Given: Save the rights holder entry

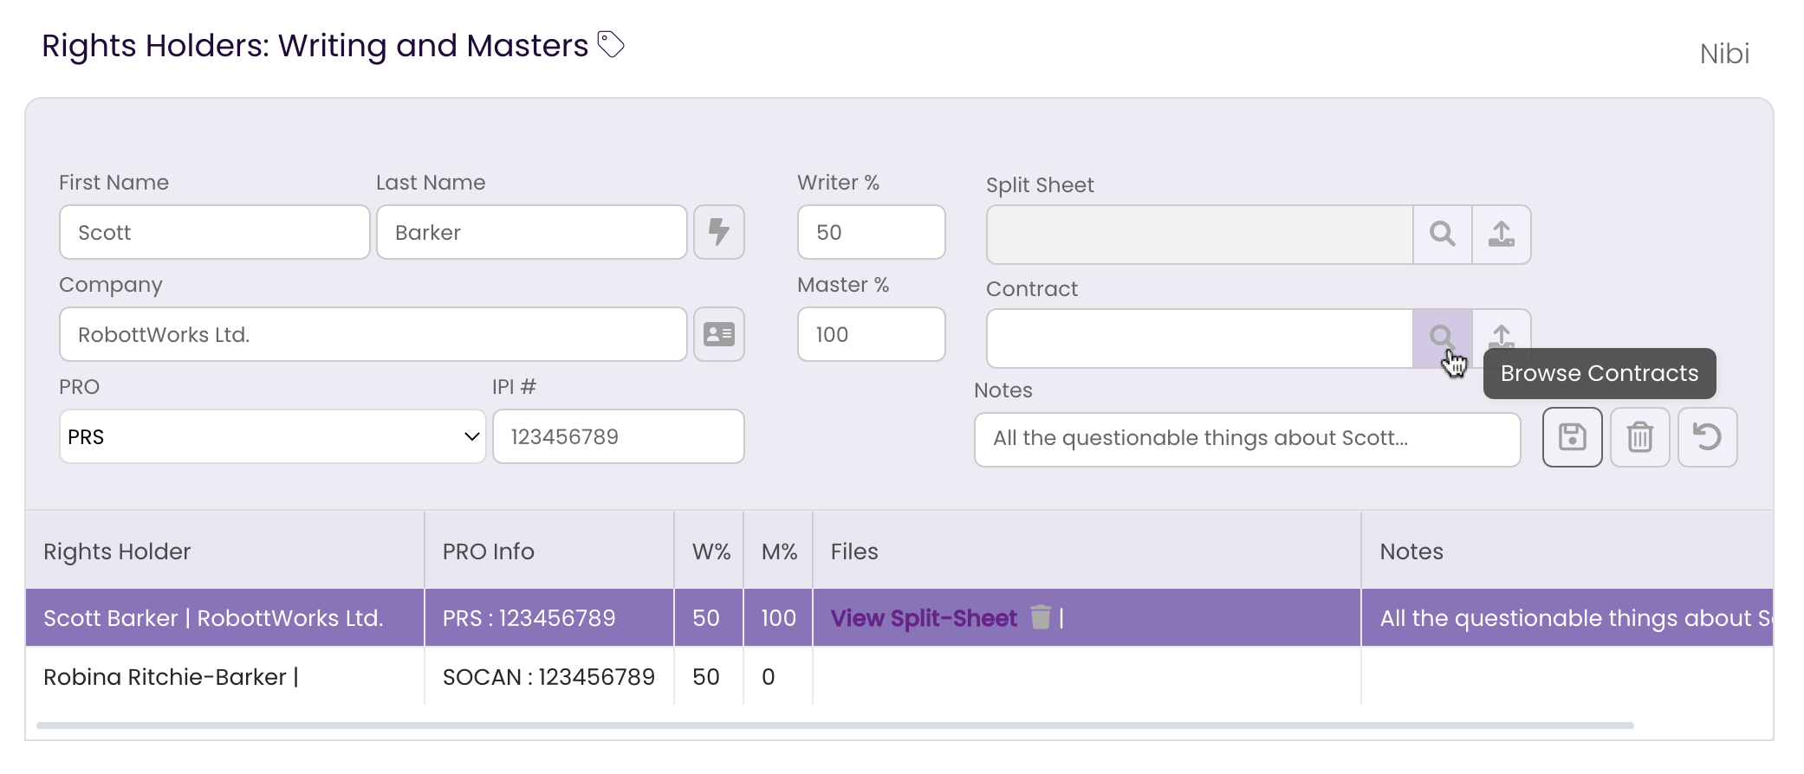Looking at the screenshot, I should pos(1573,437).
